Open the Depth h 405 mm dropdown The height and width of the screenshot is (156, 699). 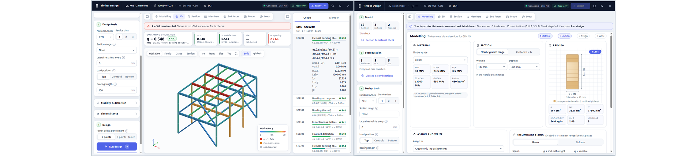point(524,67)
